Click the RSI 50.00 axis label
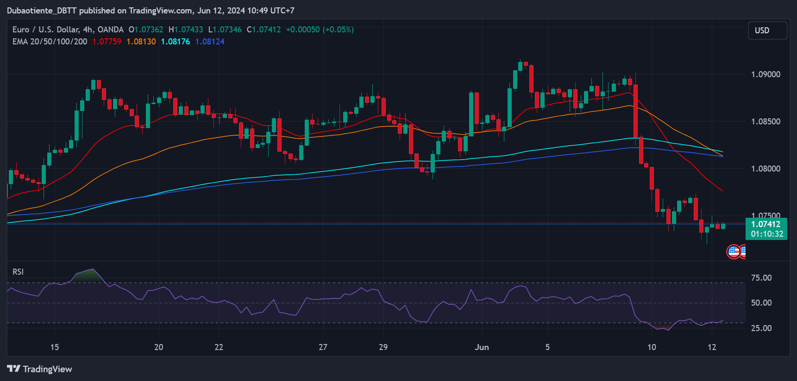This screenshot has height=381, width=797. tap(761, 303)
